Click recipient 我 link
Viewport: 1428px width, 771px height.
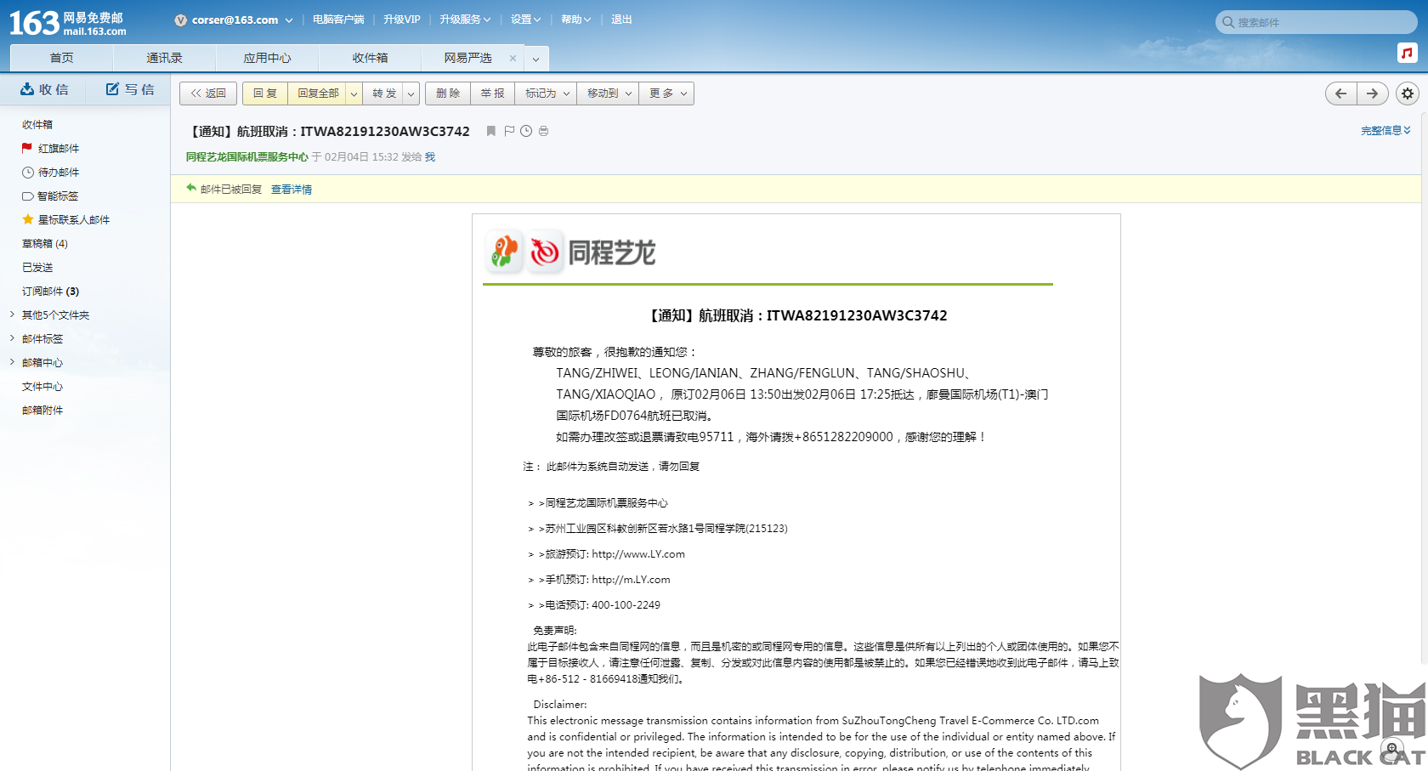(x=430, y=156)
